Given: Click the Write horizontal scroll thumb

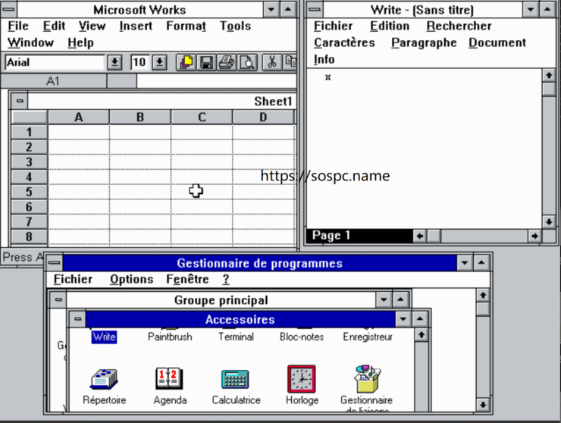Looking at the screenshot, I should (434, 237).
